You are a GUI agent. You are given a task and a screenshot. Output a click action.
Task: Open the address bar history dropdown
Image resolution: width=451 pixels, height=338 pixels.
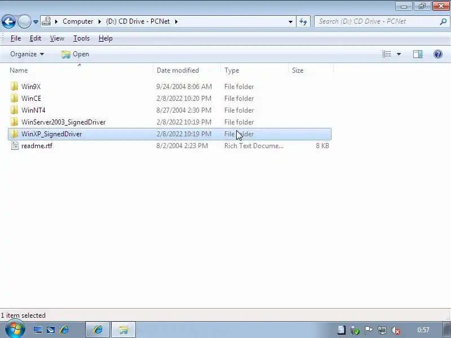tap(290, 21)
